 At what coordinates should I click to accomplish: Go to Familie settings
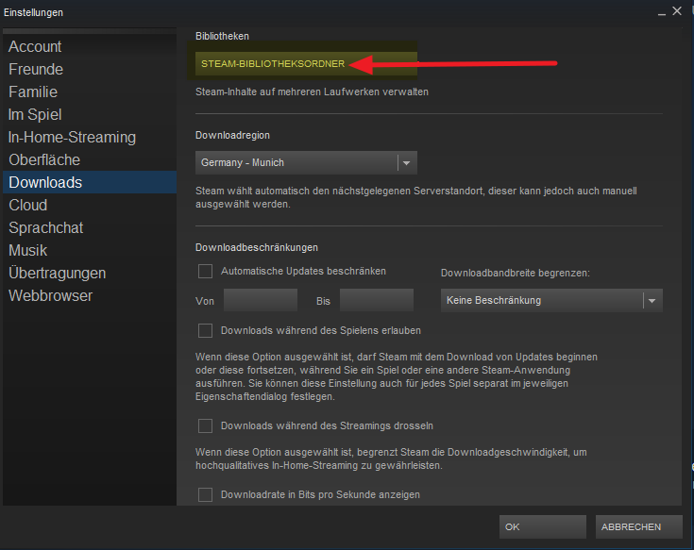tap(90, 92)
